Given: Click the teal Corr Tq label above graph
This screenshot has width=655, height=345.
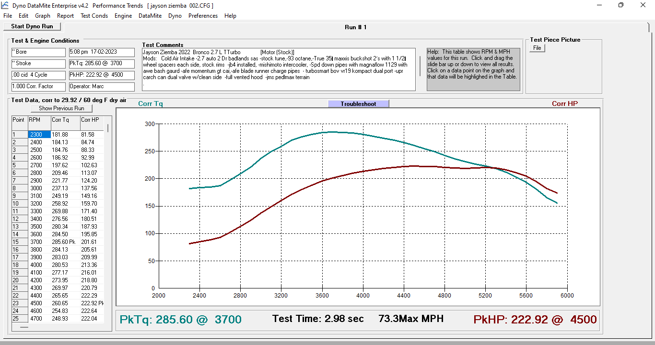Looking at the screenshot, I should coord(151,103).
